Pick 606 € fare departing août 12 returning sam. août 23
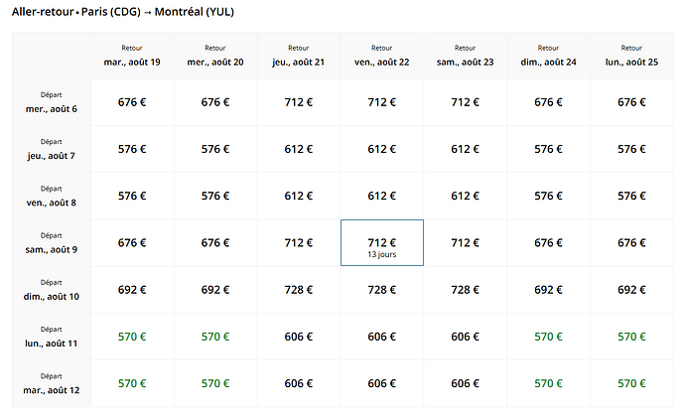This screenshot has height=415, width=685. point(465,383)
